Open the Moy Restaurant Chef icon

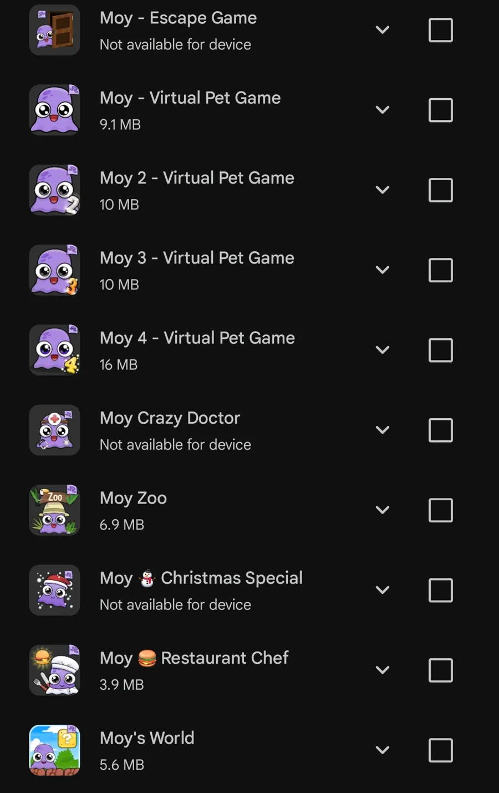[54, 670]
